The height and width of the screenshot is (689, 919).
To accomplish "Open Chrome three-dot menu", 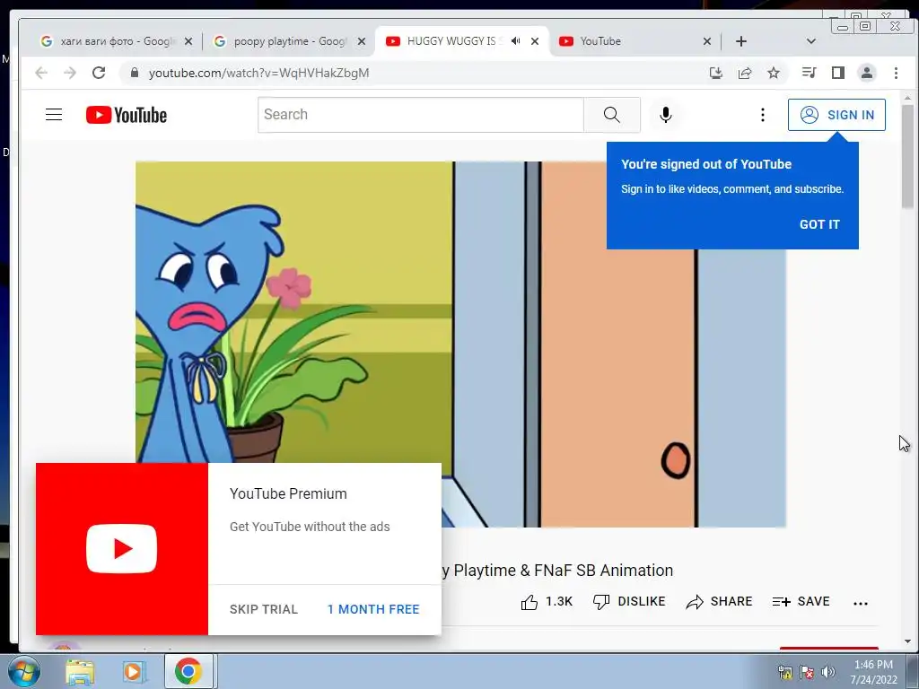I will pyautogui.click(x=896, y=73).
